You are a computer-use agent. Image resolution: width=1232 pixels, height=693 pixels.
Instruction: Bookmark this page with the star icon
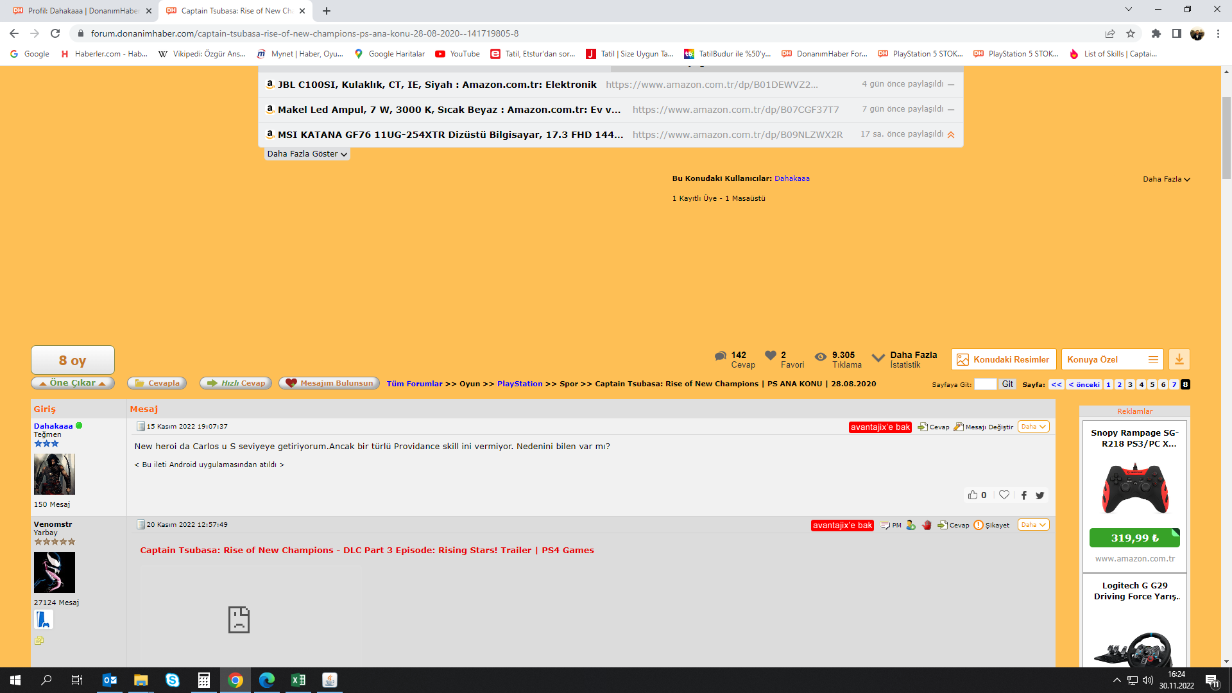1131,33
